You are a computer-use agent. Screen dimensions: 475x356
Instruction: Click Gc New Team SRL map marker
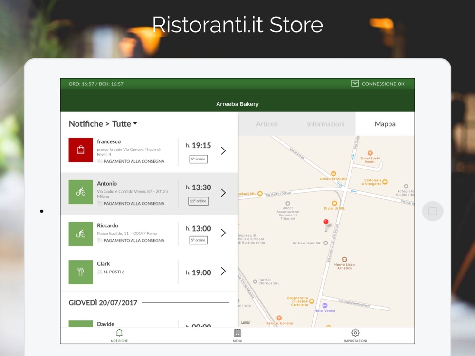[326, 243]
